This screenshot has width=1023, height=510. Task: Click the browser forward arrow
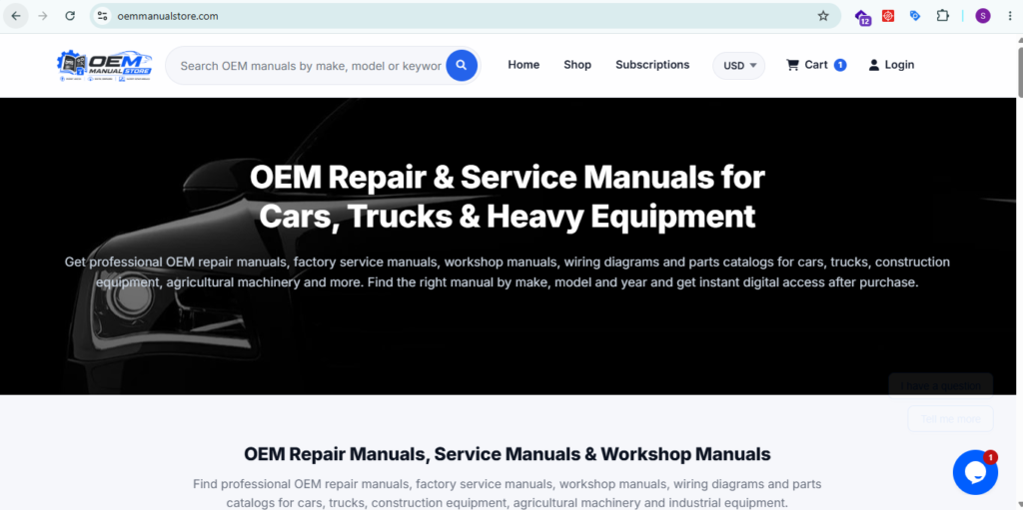click(x=43, y=16)
